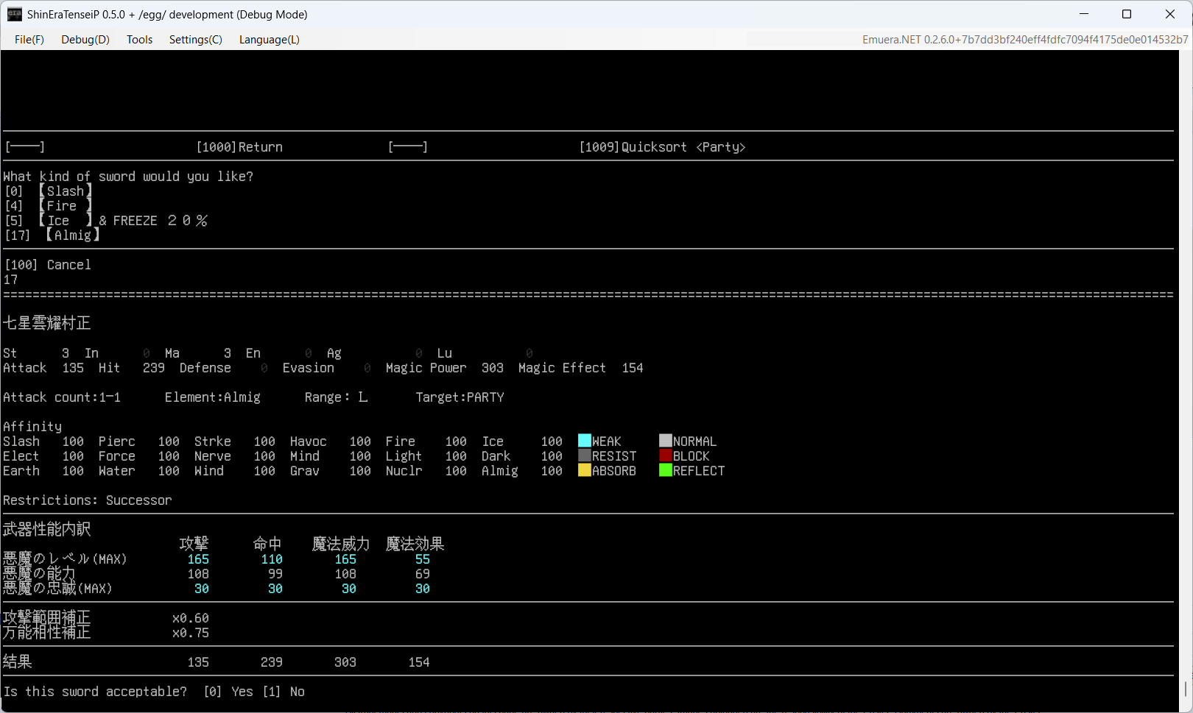Open the Debug(D) menu
The width and height of the screenshot is (1193, 713).
(85, 40)
